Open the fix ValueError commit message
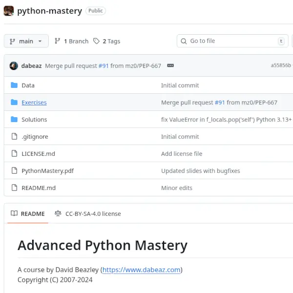This screenshot has width=293, height=293. point(226,120)
